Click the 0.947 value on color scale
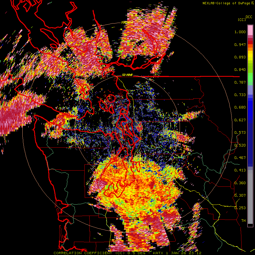This screenshot has height=255, width=255. pyautogui.click(x=240, y=44)
